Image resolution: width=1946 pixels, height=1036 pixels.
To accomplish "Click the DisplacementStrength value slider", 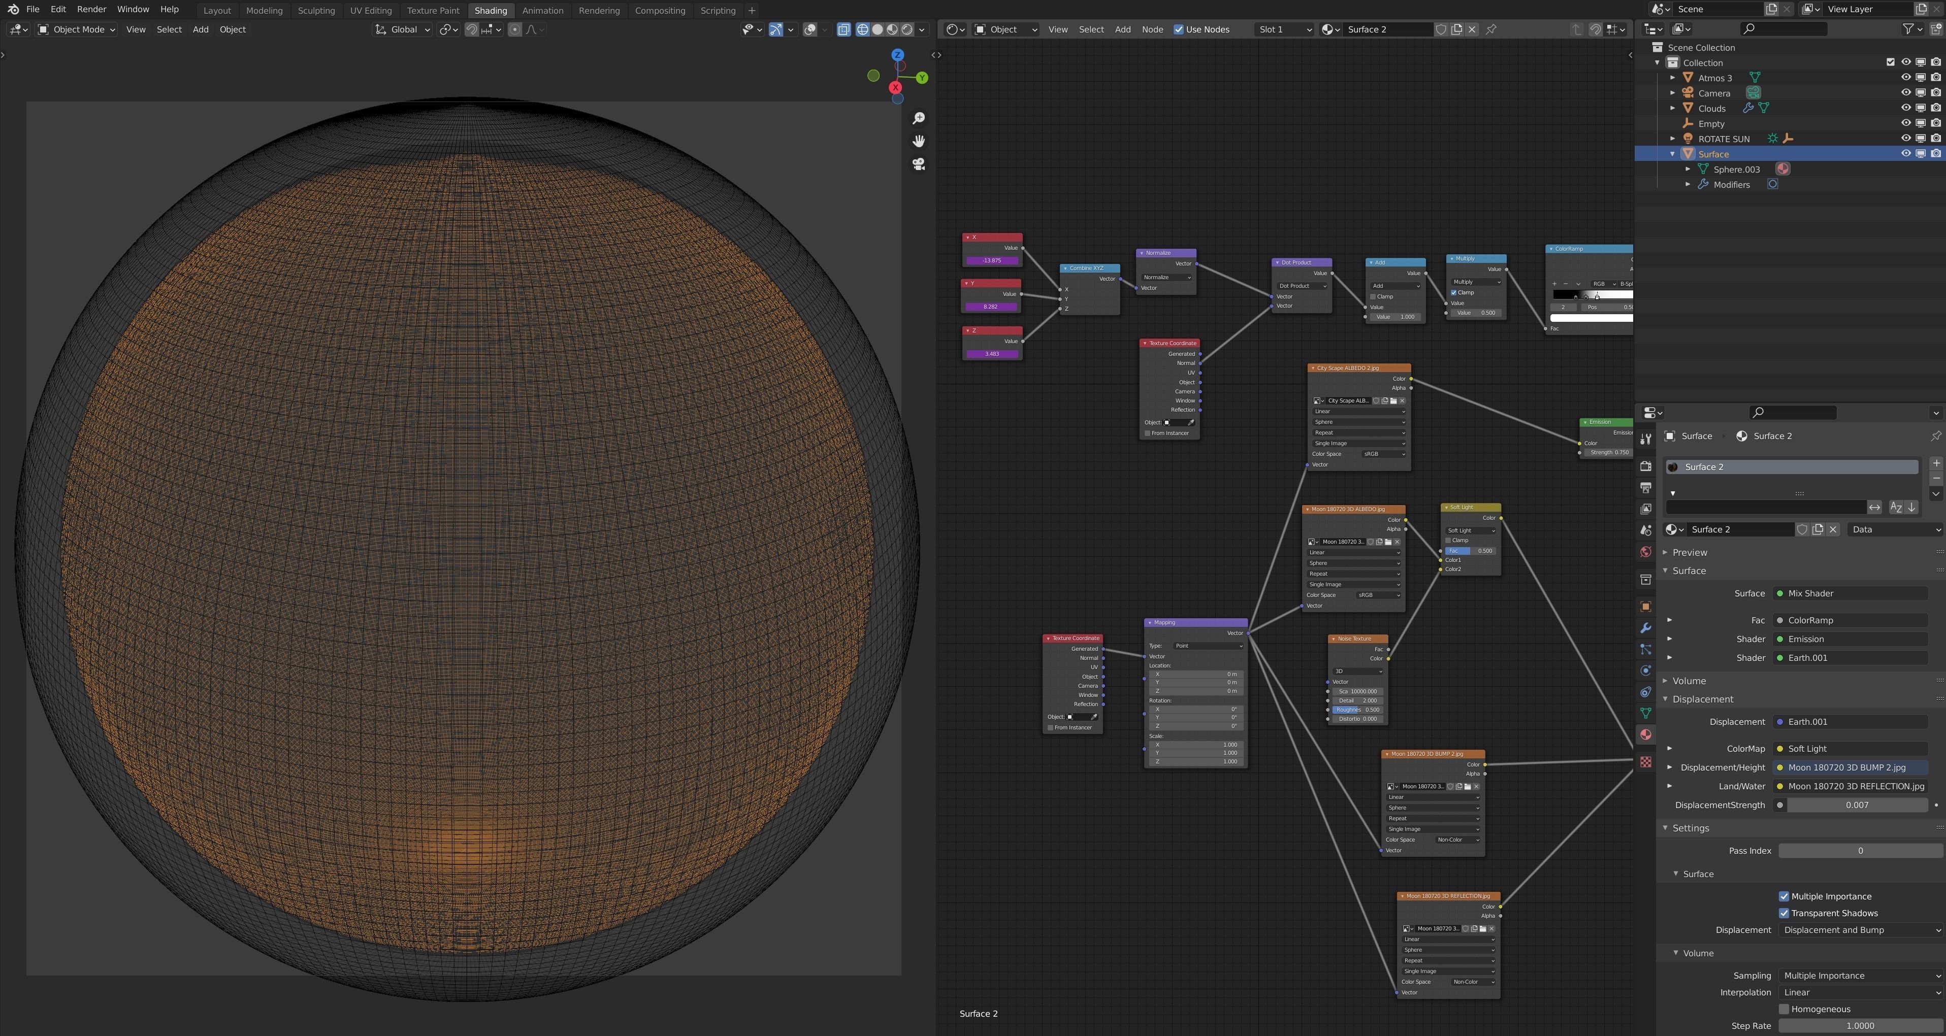I will (x=1856, y=805).
